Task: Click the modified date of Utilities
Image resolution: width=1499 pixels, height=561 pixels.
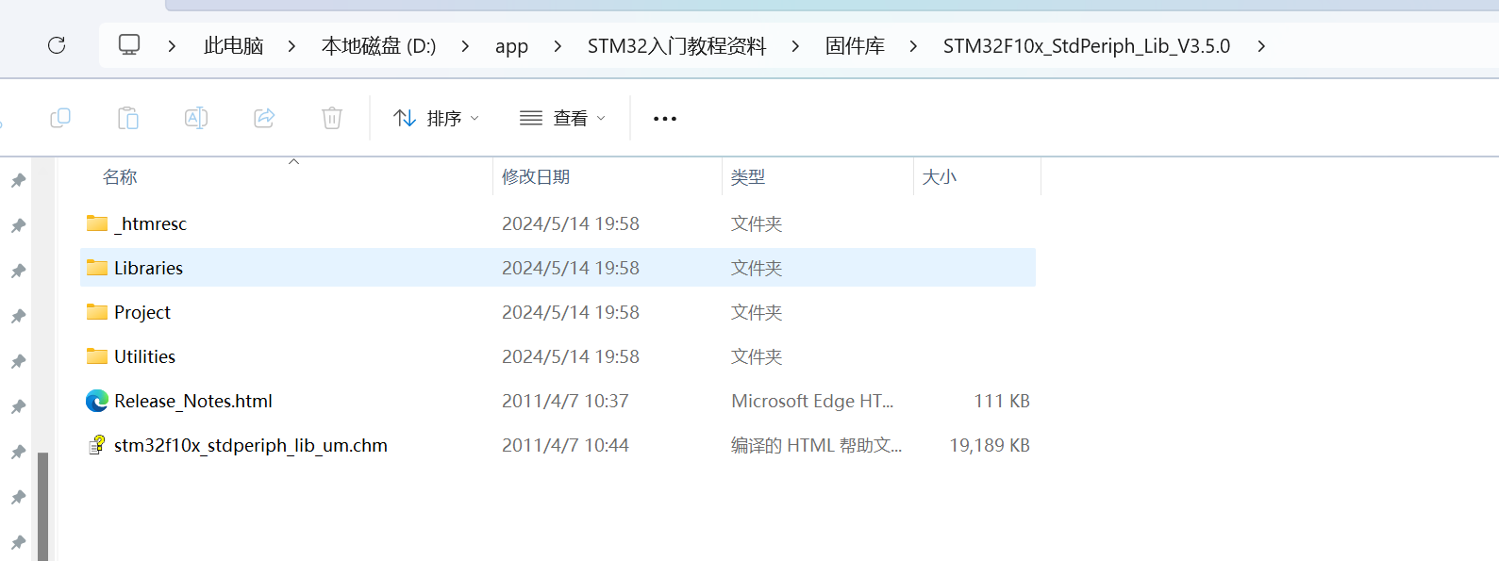Action: (571, 356)
